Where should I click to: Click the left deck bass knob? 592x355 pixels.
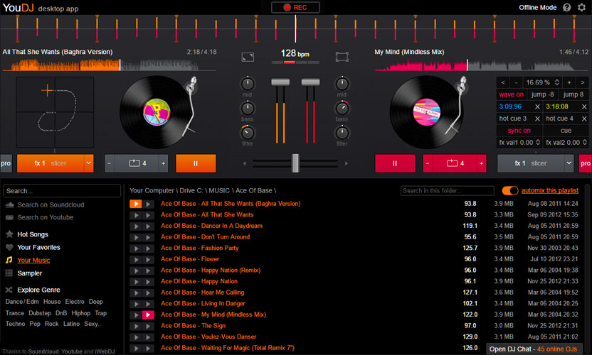248,109
